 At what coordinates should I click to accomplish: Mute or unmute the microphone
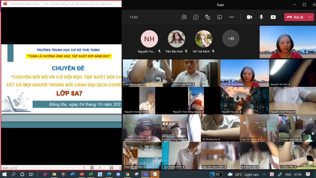(x=261, y=17)
